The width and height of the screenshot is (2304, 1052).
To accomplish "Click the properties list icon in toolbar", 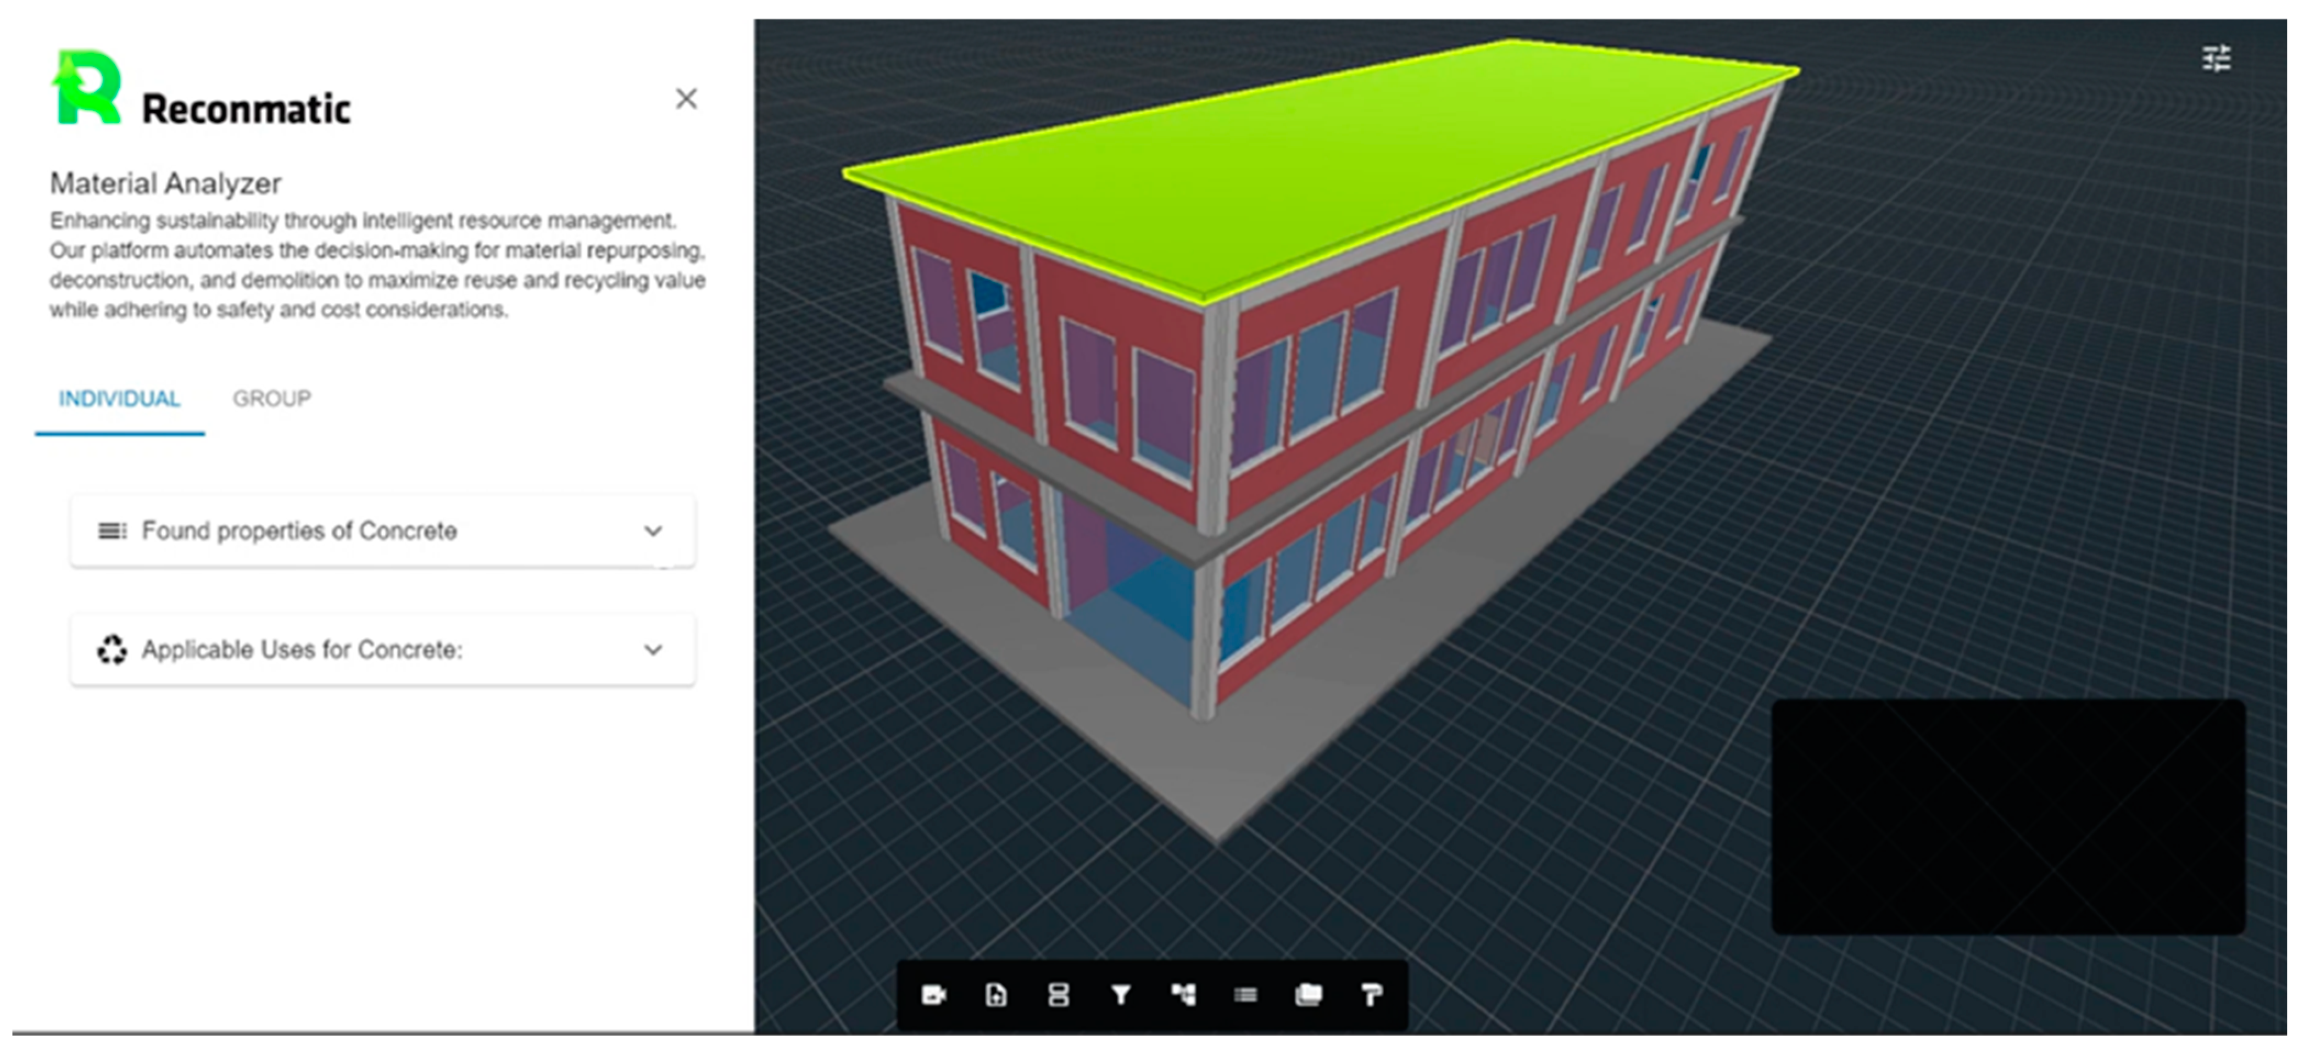I will (x=1246, y=995).
